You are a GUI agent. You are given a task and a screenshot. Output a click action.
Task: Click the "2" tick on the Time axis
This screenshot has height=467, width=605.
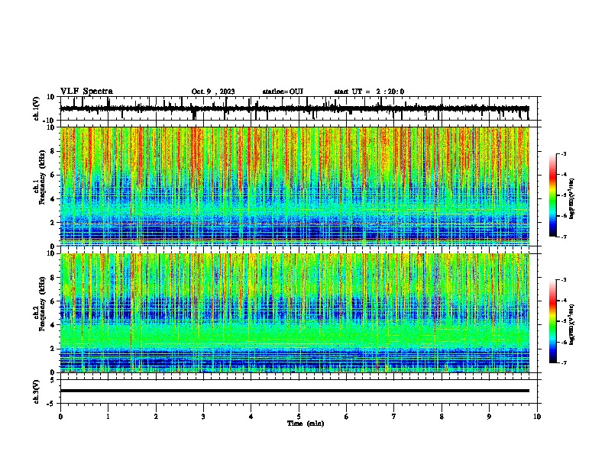(x=156, y=417)
